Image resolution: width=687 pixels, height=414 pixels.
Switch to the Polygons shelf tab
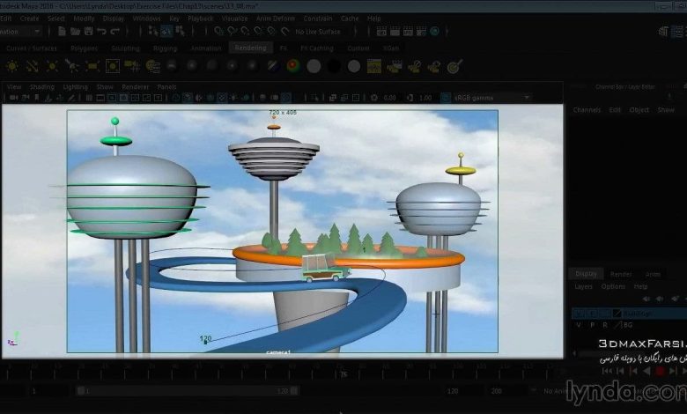click(85, 48)
